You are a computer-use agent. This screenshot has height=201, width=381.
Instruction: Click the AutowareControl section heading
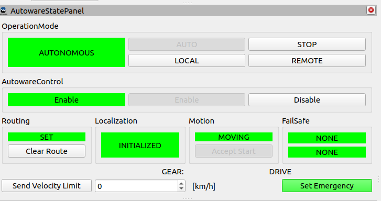pyautogui.click(x=32, y=81)
